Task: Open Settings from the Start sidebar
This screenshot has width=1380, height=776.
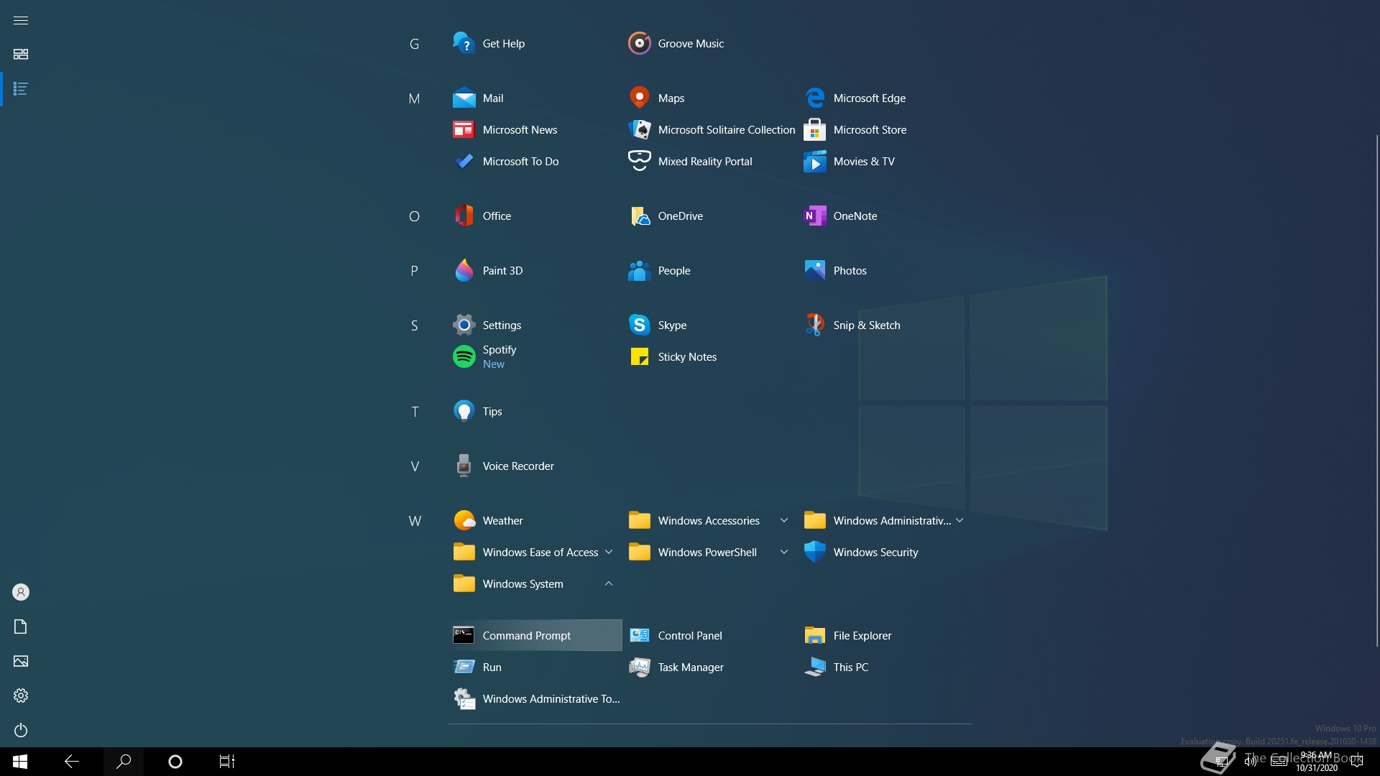Action: tap(21, 696)
